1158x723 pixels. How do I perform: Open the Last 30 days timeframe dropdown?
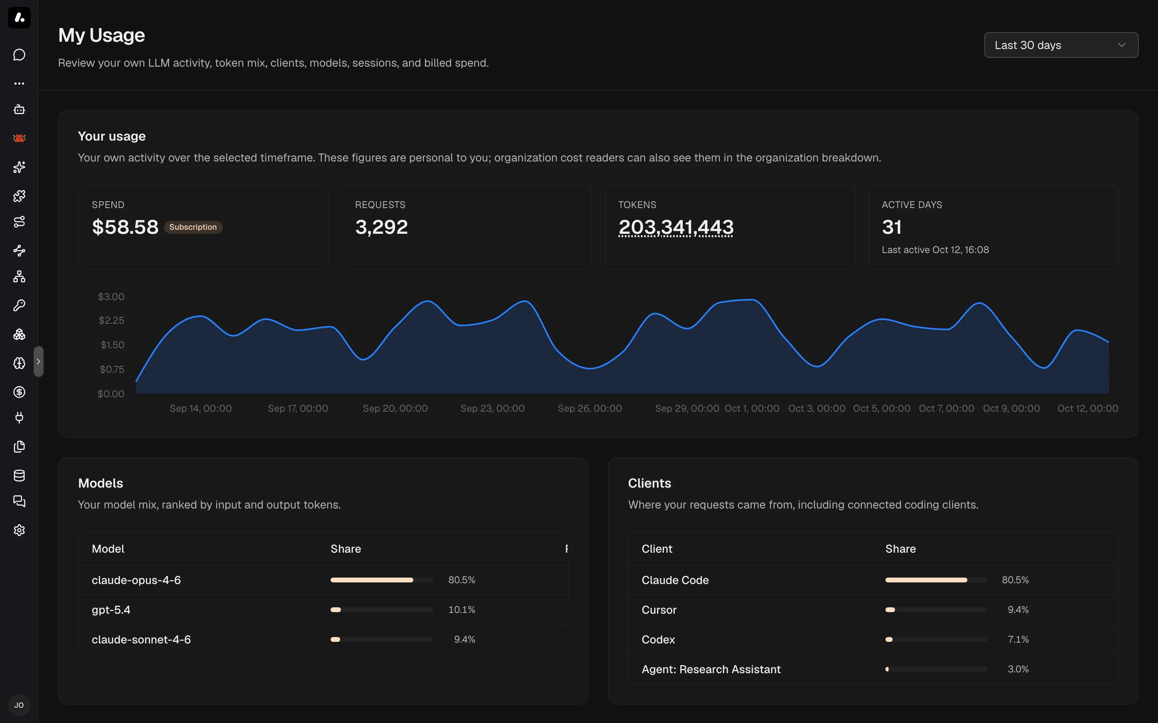[1061, 45]
